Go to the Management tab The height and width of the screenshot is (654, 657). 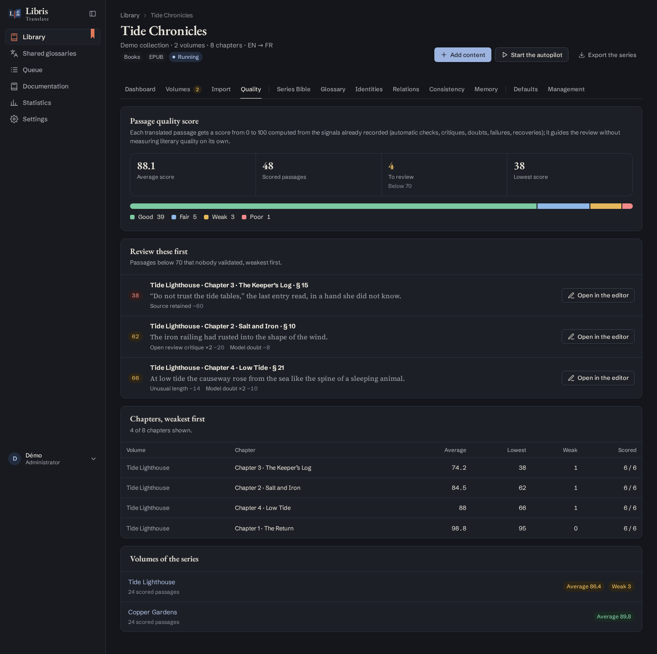pyautogui.click(x=566, y=89)
